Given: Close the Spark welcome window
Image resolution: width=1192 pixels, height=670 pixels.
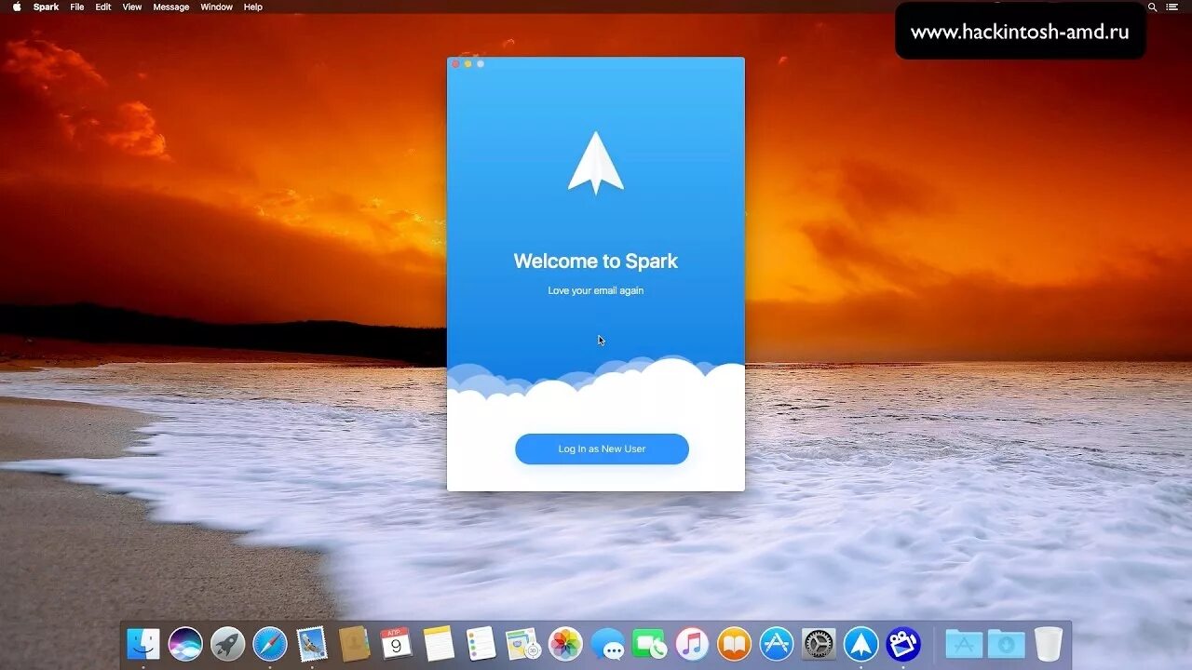Looking at the screenshot, I should (x=455, y=64).
